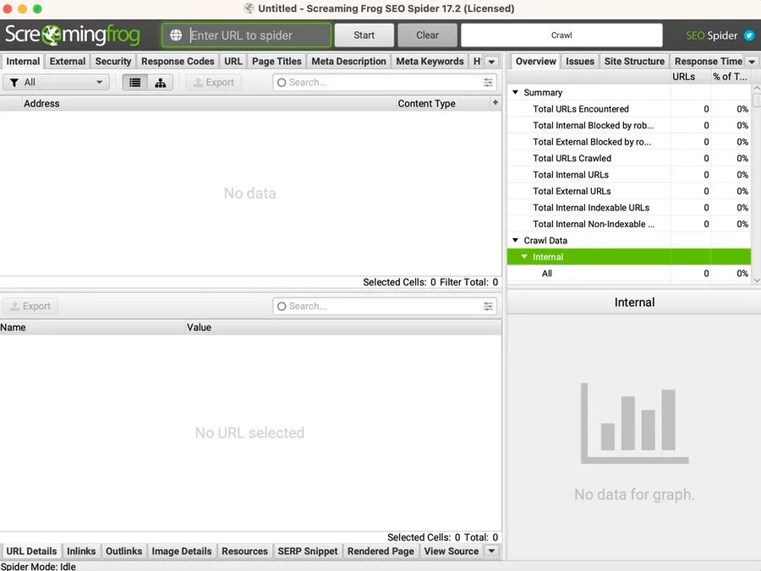
Task: Open the All filter dropdown
Action: pyautogui.click(x=56, y=83)
